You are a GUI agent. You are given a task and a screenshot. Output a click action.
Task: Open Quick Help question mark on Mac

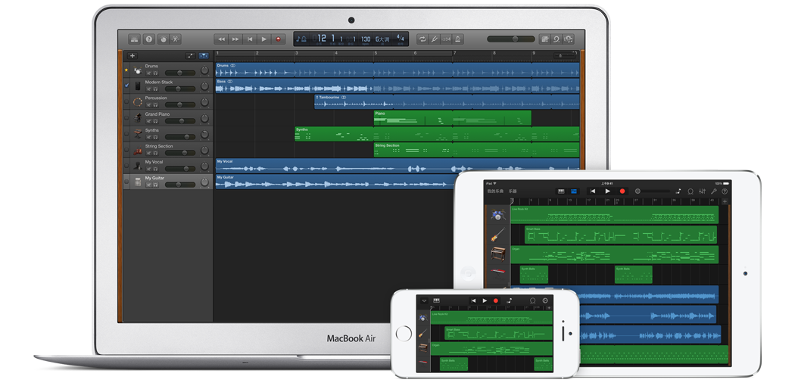pos(148,39)
